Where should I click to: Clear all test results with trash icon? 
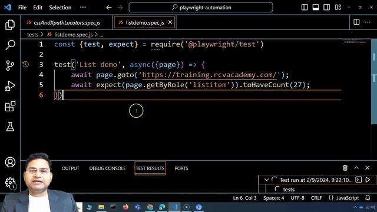click(x=345, y=168)
